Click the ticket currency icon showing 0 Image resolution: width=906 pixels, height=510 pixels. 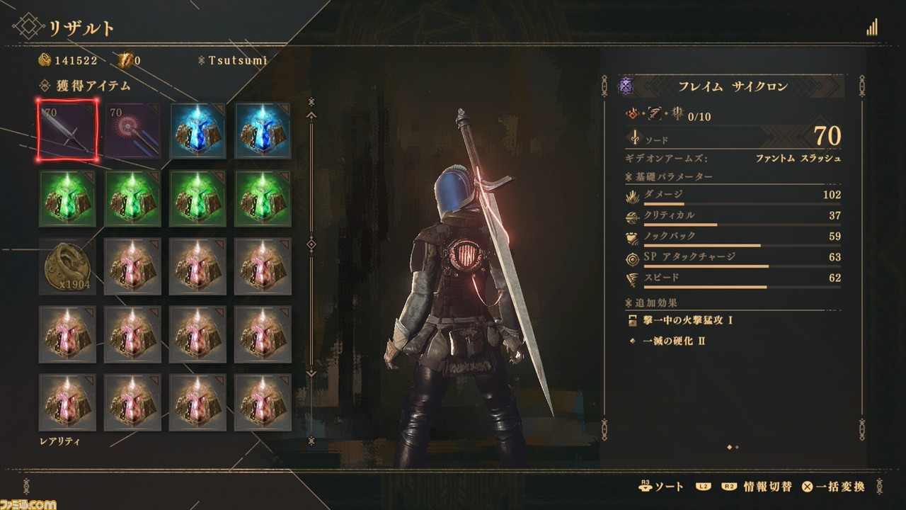point(127,61)
